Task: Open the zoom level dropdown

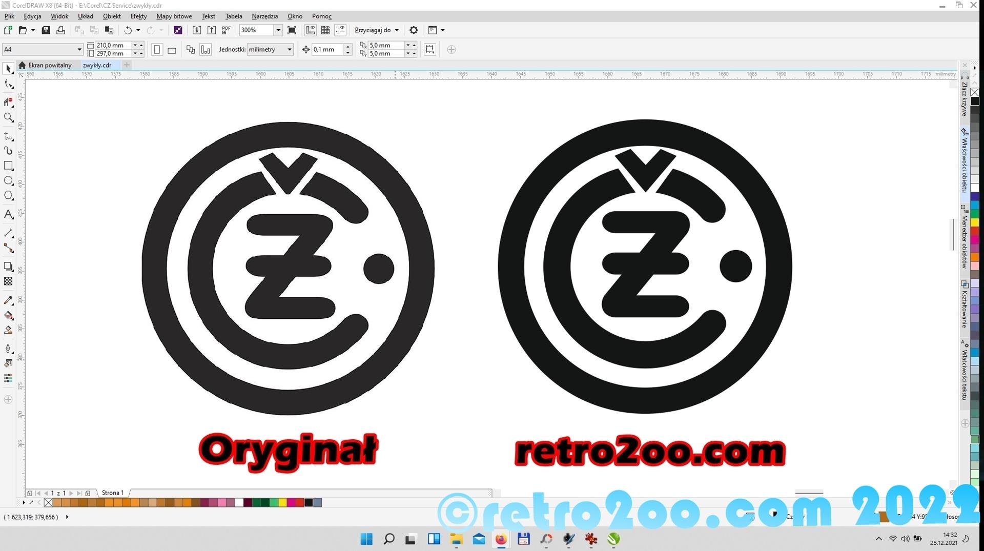Action: (278, 30)
